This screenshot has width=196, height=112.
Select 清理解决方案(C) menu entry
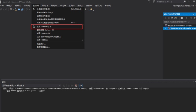[x=58, y=16]
